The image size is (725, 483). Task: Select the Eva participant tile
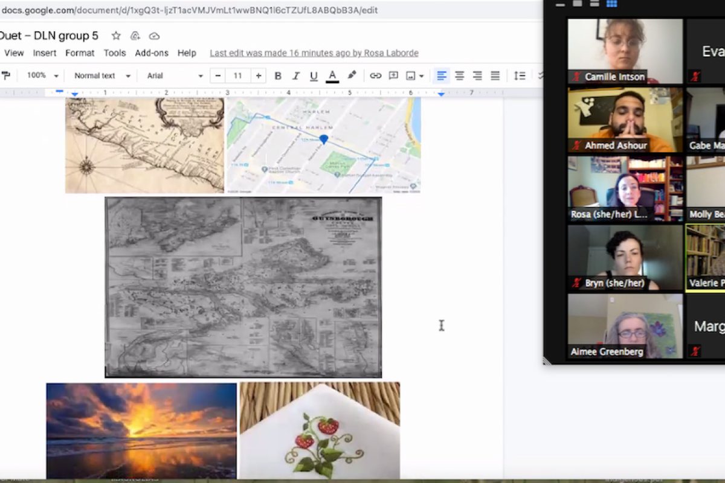706,51
